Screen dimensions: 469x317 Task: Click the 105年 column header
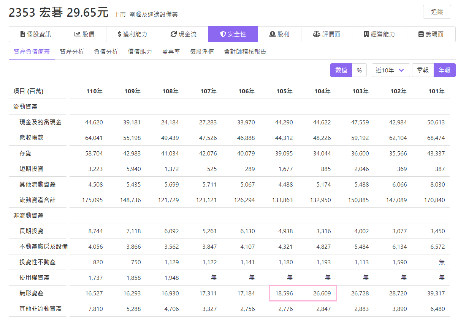point(285,91)
